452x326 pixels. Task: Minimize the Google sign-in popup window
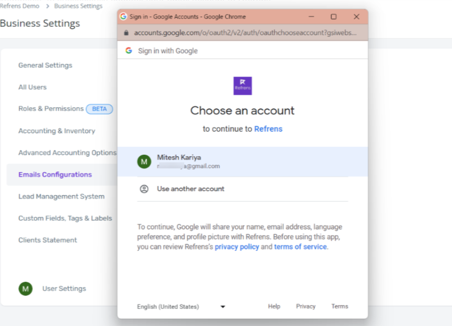click(x=312, y=17)
